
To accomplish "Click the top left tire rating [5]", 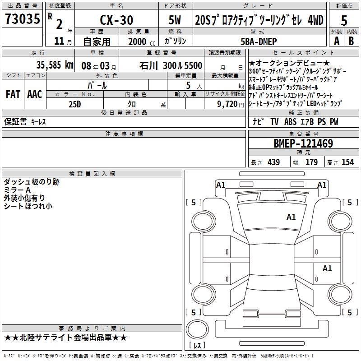I will 194,202.
